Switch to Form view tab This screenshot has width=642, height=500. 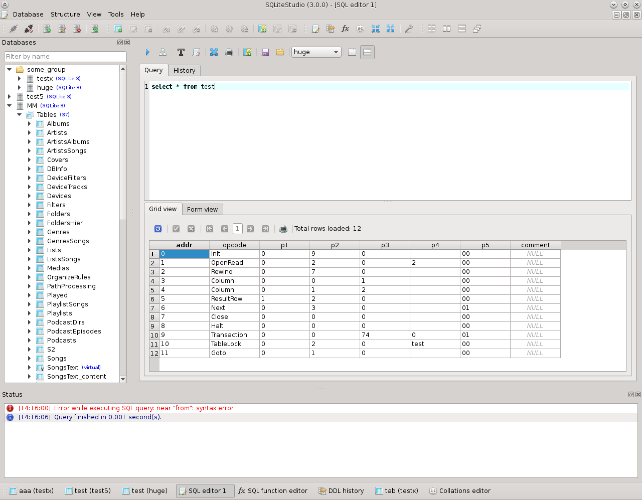202,210
